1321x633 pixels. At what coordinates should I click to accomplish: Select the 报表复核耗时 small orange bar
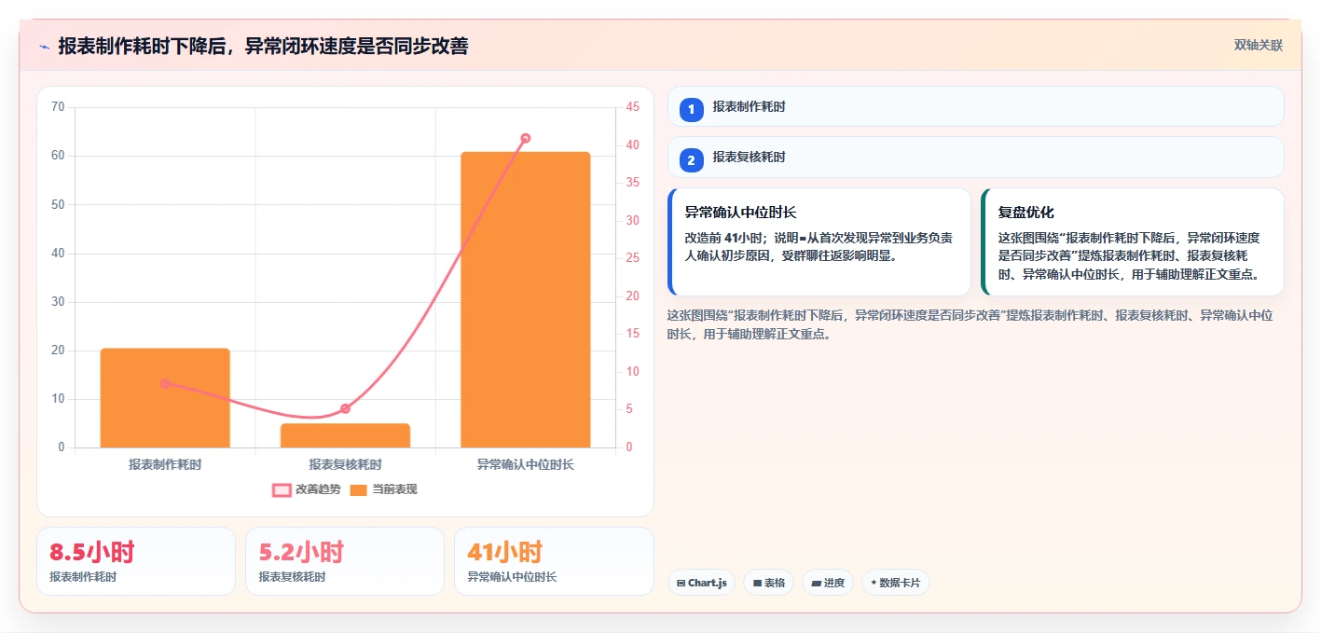pyautogui.click(x=345, y=435)
